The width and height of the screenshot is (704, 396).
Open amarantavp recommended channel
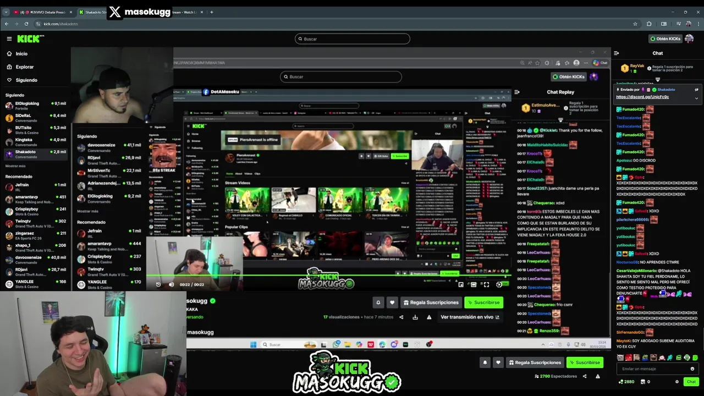(x=35, y=199)
